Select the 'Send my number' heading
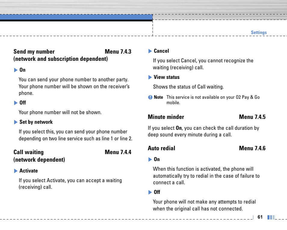This screenshot has height=230, width=287. 34,52
